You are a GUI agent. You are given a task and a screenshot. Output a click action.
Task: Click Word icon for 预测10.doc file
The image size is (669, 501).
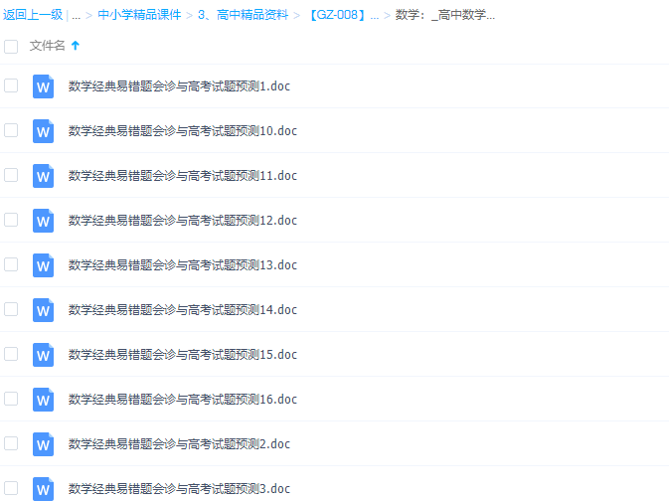click(43, 131)
